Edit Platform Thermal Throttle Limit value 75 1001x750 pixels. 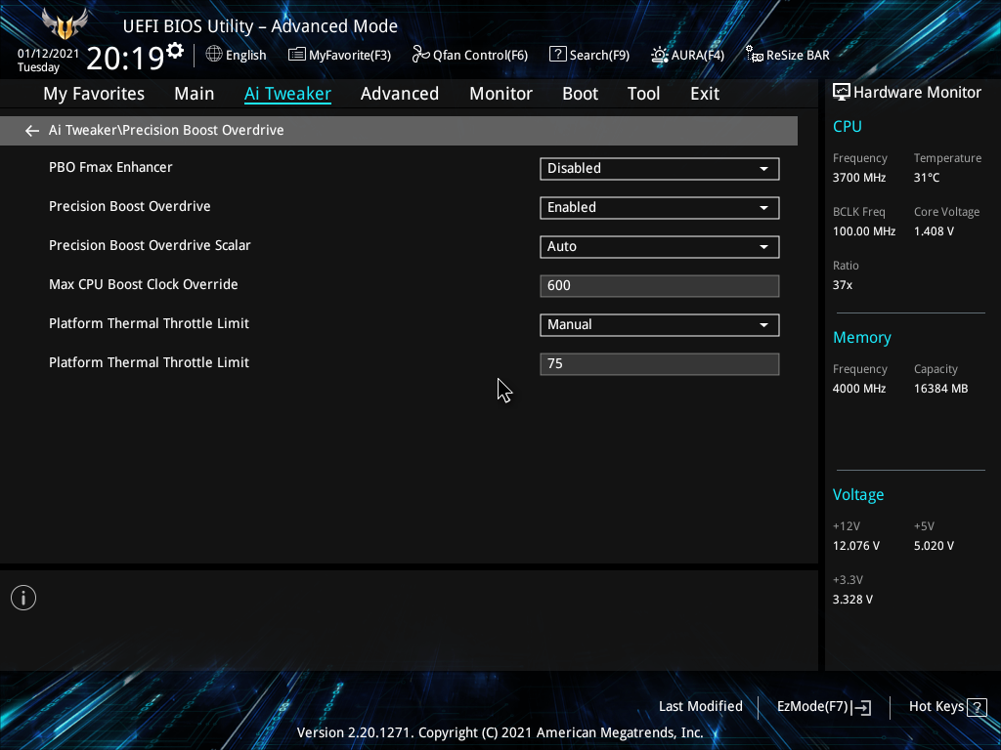[660, 364]
